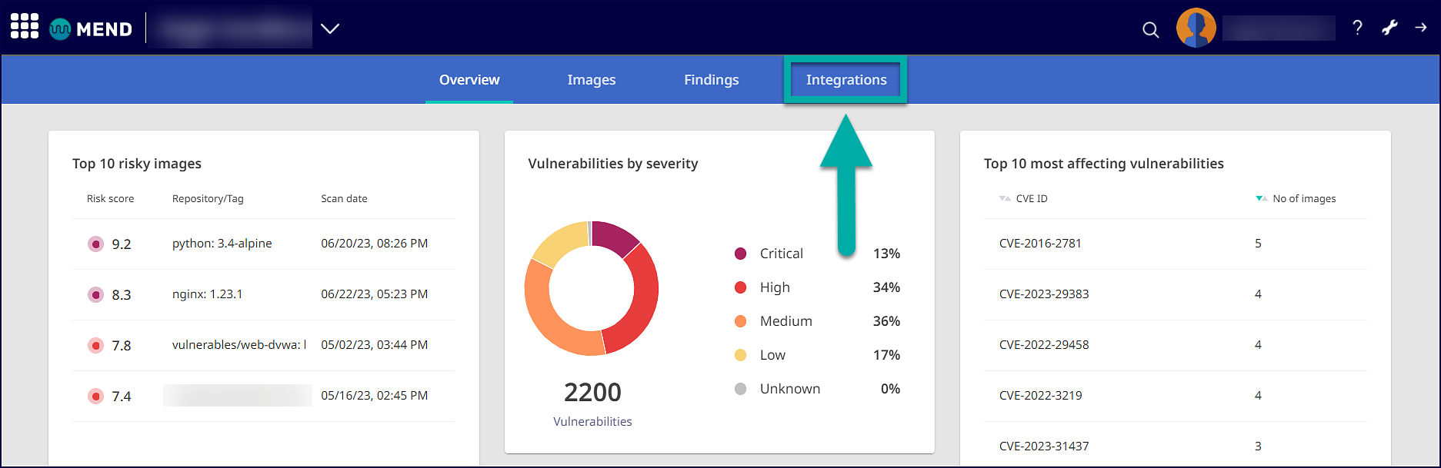1441x468 pixels.
Task: Open python: 3.4-alpine image entry
Action: [222, 244]
